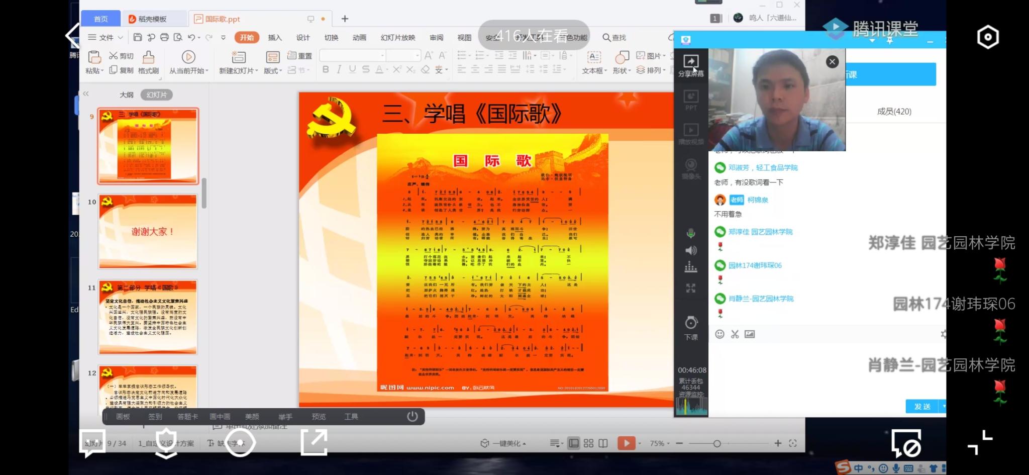Start slideshow from current slide (从当前开始)
This screenshot has height=475, width=1029.
tap(188, 62)
